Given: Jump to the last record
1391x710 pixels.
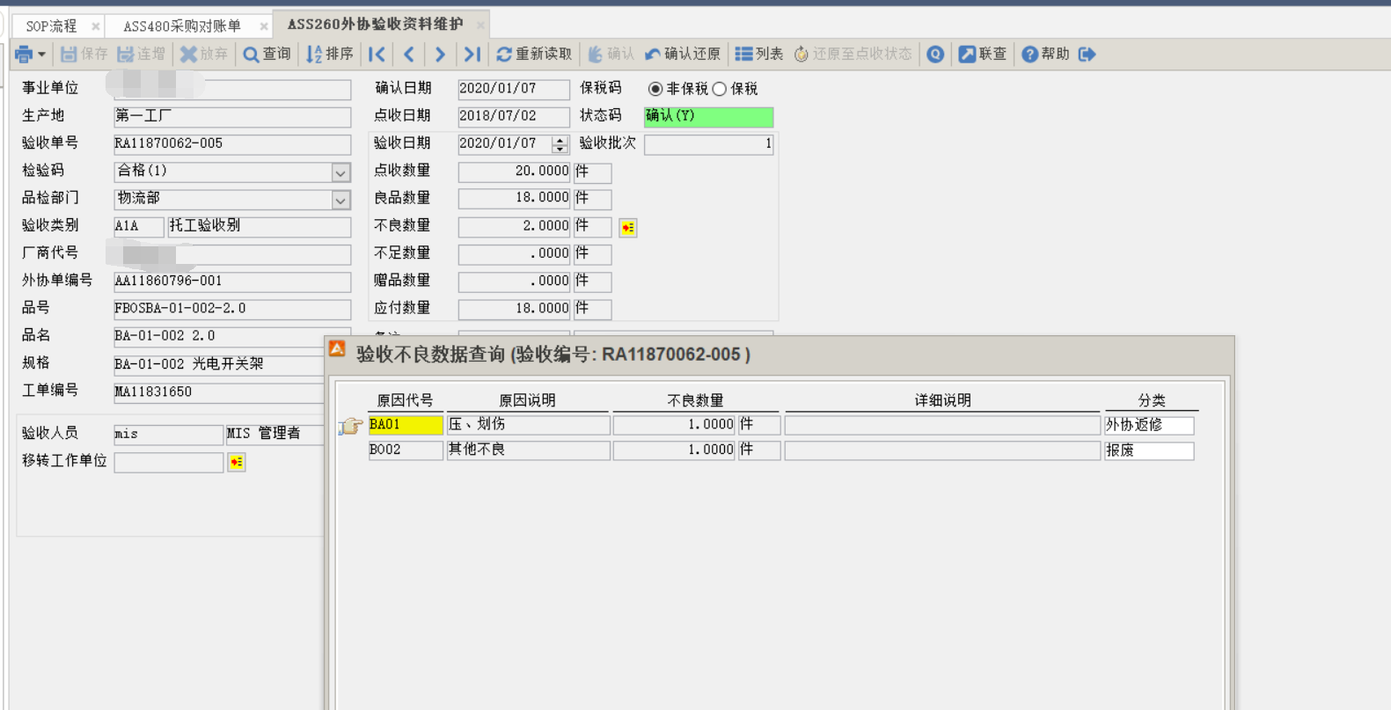Looking at the screenshot, I should point(472,55).
